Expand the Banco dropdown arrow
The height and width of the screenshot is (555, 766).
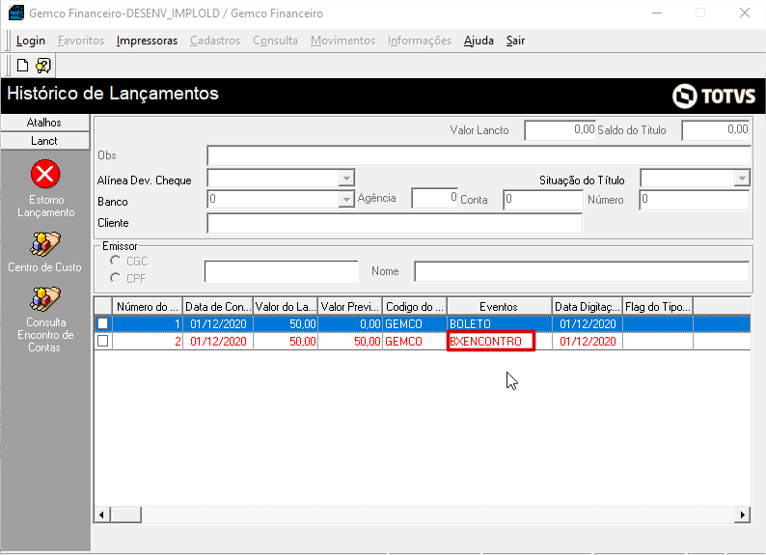coord(346,199)
